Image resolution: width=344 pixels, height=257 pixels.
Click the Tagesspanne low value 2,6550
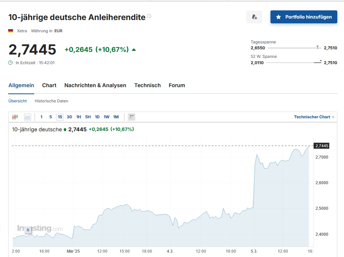[258, 48]
